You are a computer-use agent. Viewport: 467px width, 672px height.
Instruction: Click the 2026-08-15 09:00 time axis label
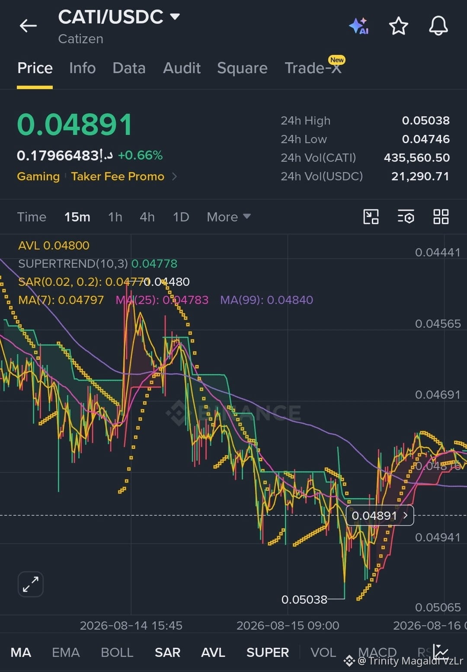288,625
